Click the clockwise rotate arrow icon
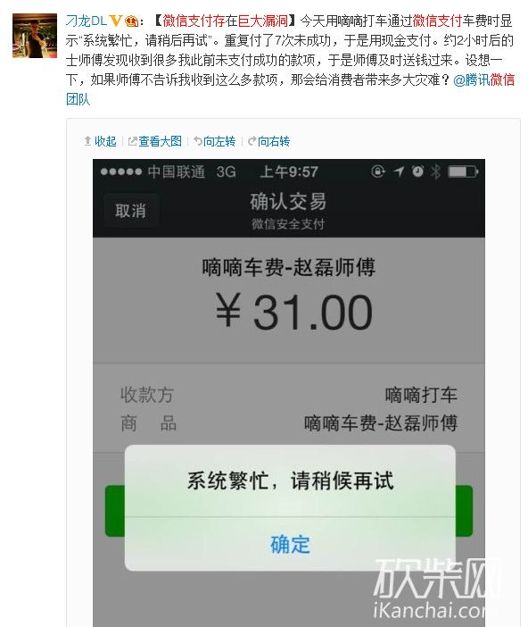The height and width of the screenshot is (627, 528). [x=252, y=141]
